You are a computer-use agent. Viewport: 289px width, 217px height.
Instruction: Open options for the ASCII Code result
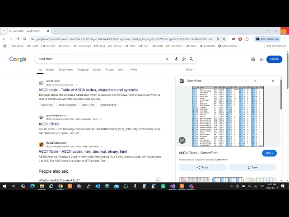pos(76,85)
